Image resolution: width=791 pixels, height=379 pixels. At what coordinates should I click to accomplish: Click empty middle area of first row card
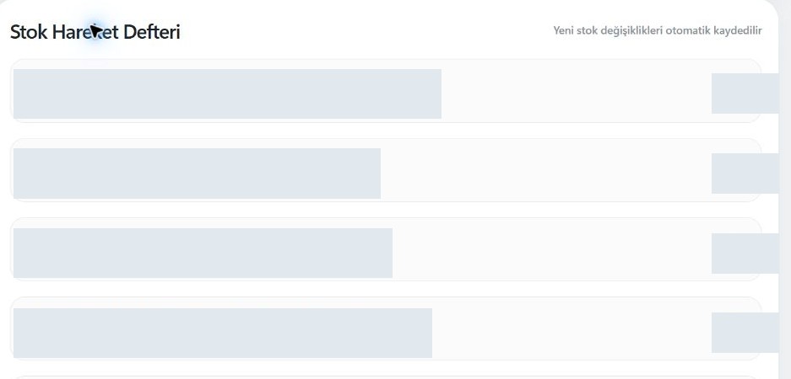(576, 91)
